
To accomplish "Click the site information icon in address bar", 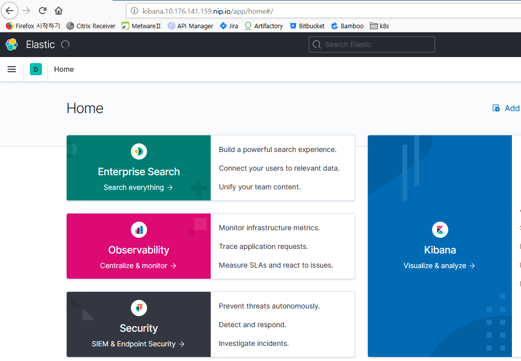I will 134,11.
